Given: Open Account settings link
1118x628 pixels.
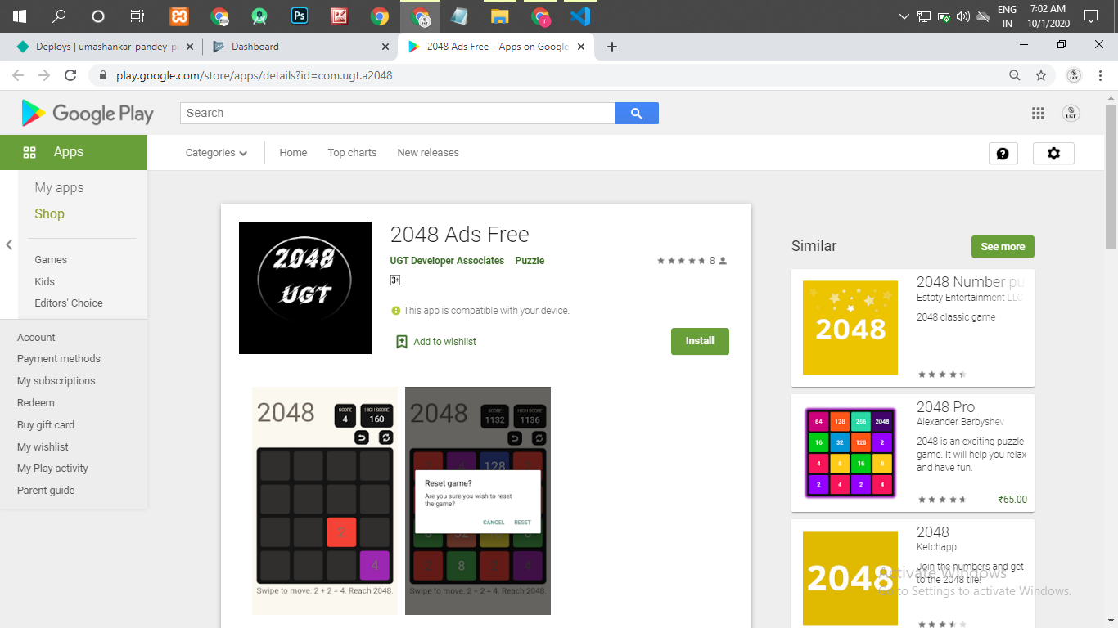Looking at the screenshot, I should (36, 337).
